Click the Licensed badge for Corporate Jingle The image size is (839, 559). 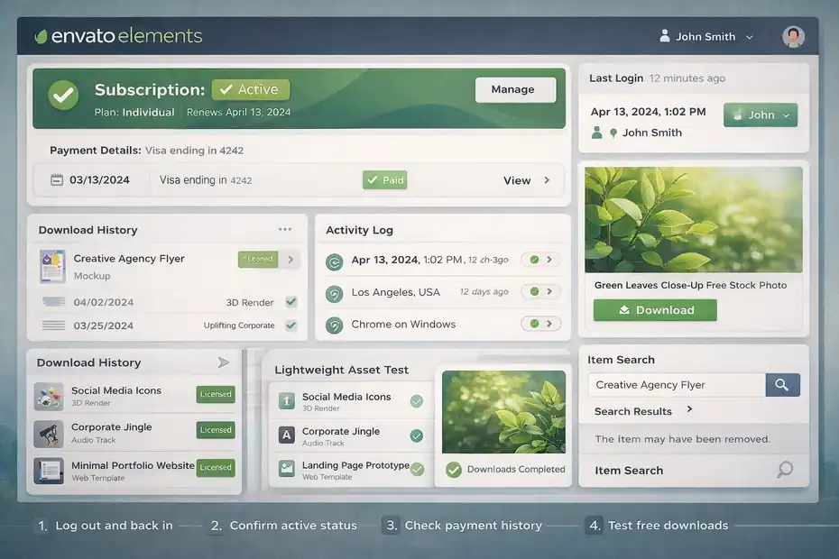pyautogui.click(x=216, y=430)
